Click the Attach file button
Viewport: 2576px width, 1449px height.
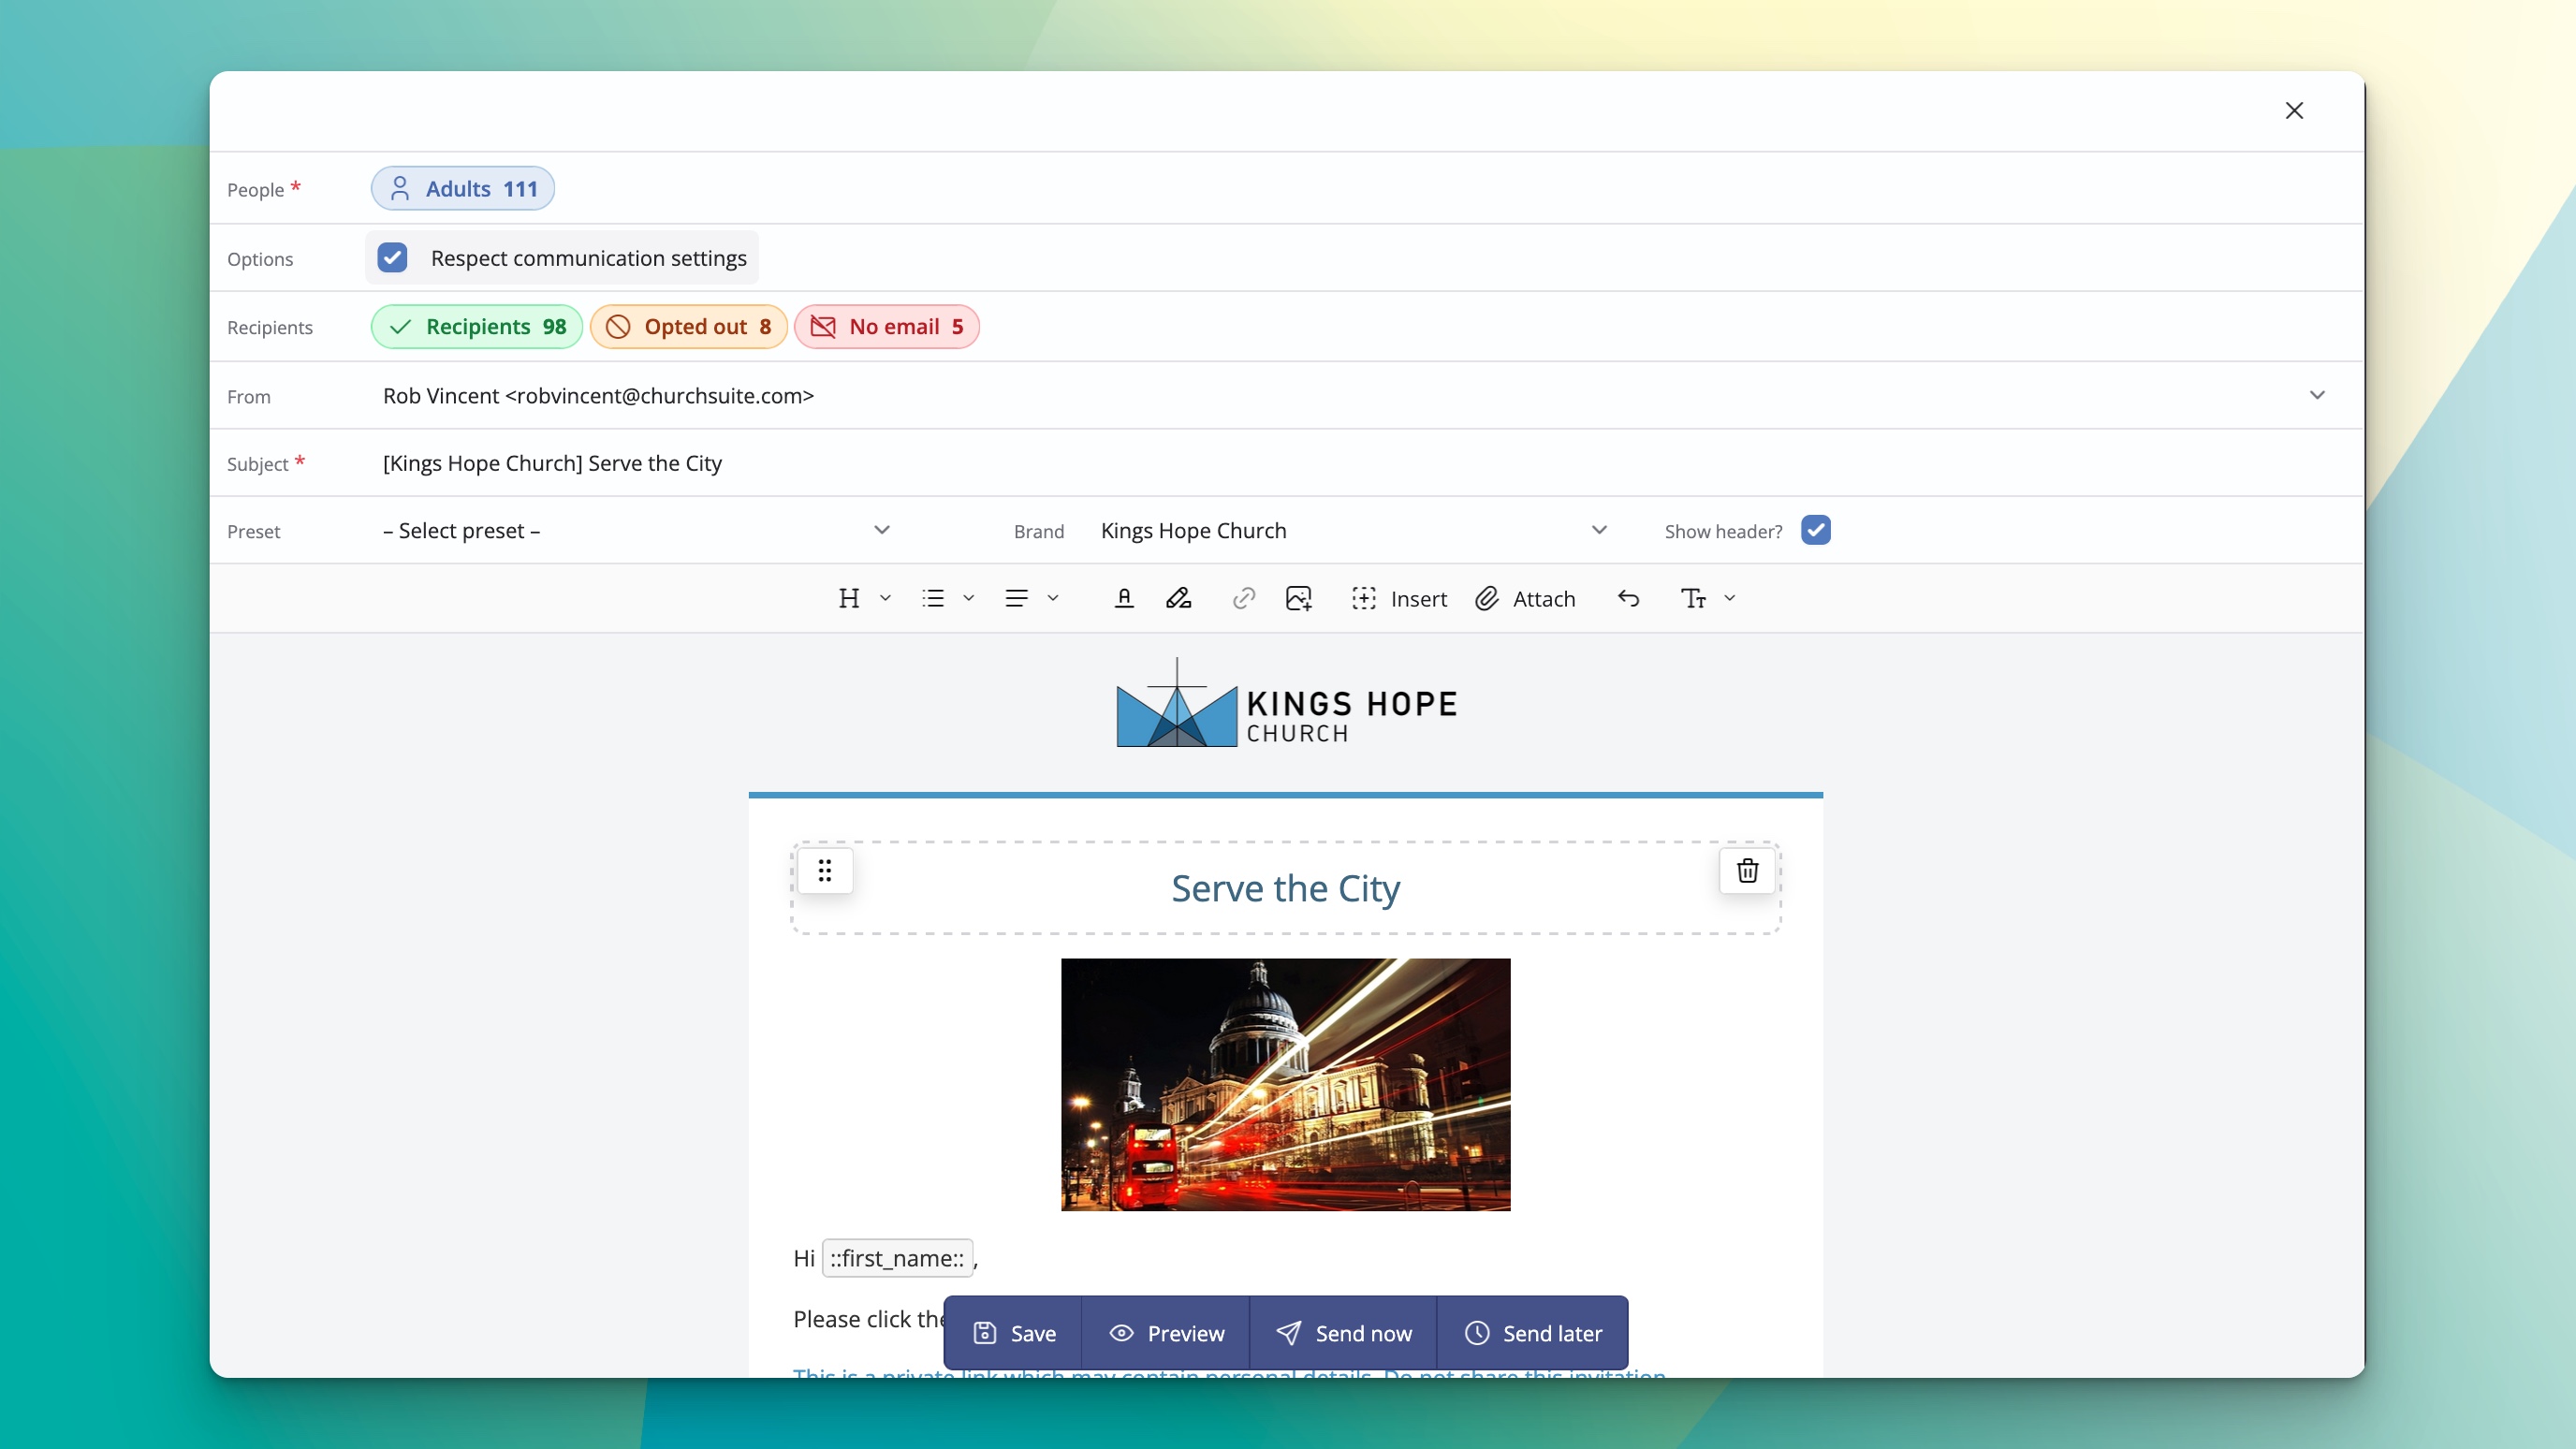point(1525,598)
